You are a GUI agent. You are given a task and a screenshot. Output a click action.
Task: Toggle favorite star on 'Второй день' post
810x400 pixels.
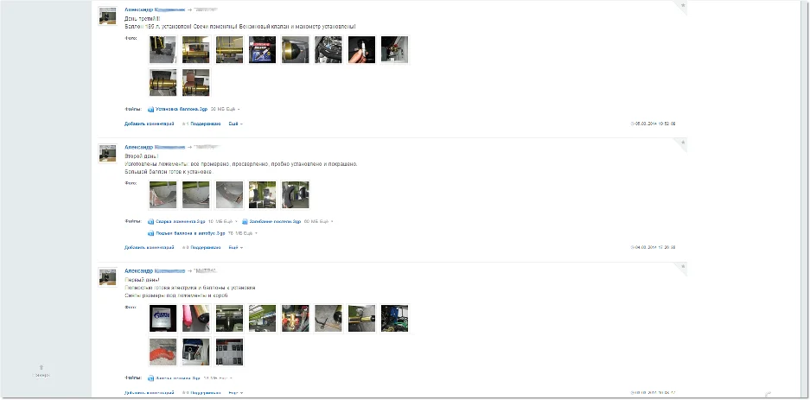[683, 142]
